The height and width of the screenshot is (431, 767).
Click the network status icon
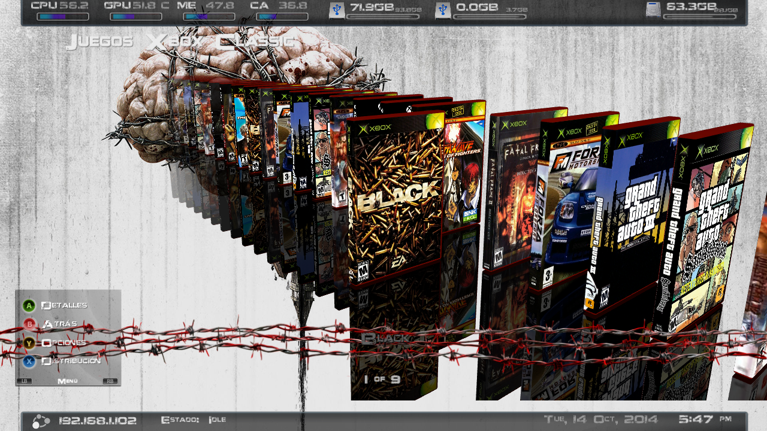tap(41, 421)
